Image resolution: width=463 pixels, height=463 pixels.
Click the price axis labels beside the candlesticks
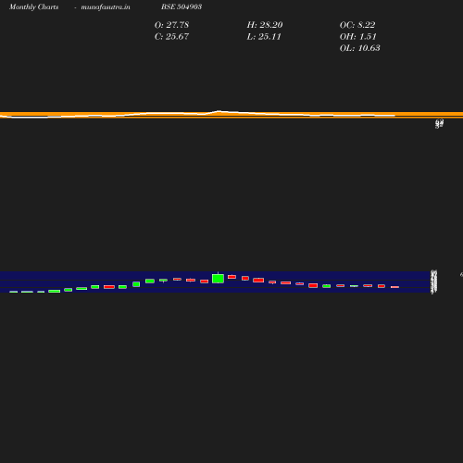(x=434, y=282)
